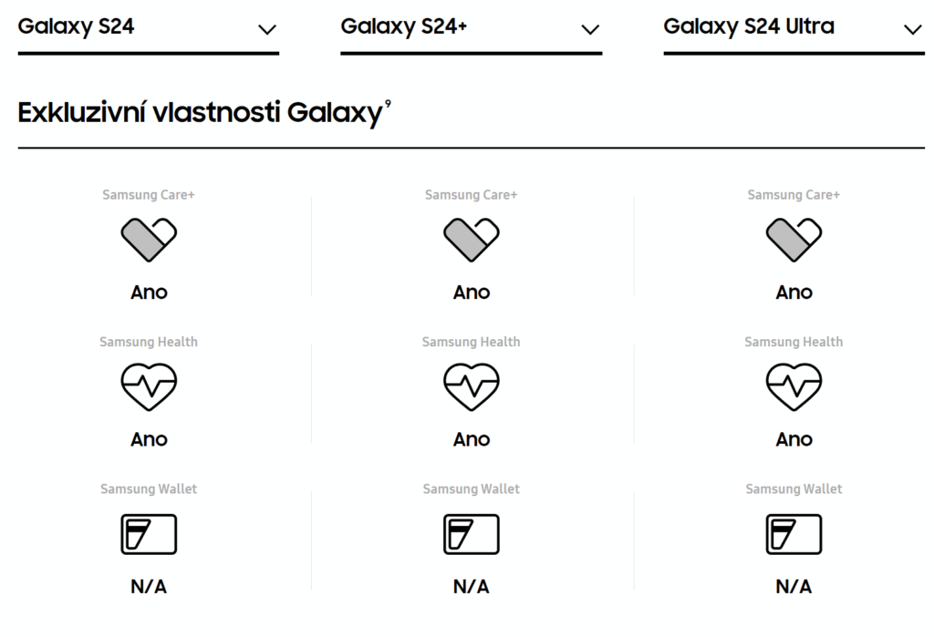Click the Exkluzivní vlastnosti Galaxy heading
The height and width of the screenshot is (637, 934).
pos(200,112)
